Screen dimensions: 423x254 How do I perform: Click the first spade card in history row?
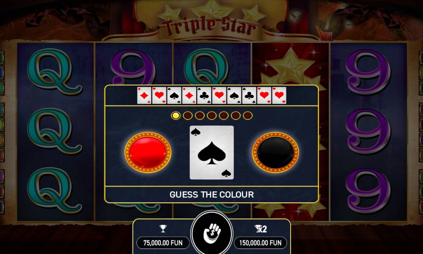(x=174, y=96)
